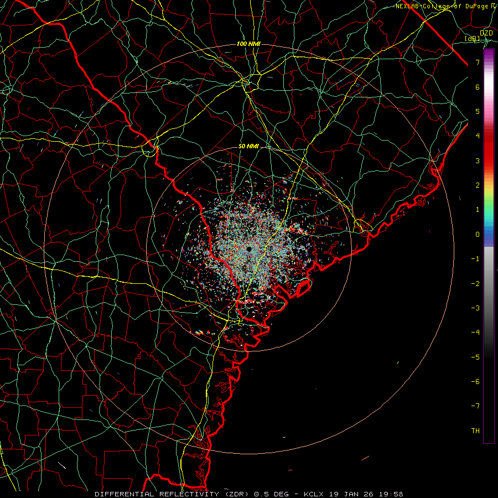Viewport: 498px width, 498px height.
Task: Click the TH threshold label on the scale
Action: click(x=475, y=431)
